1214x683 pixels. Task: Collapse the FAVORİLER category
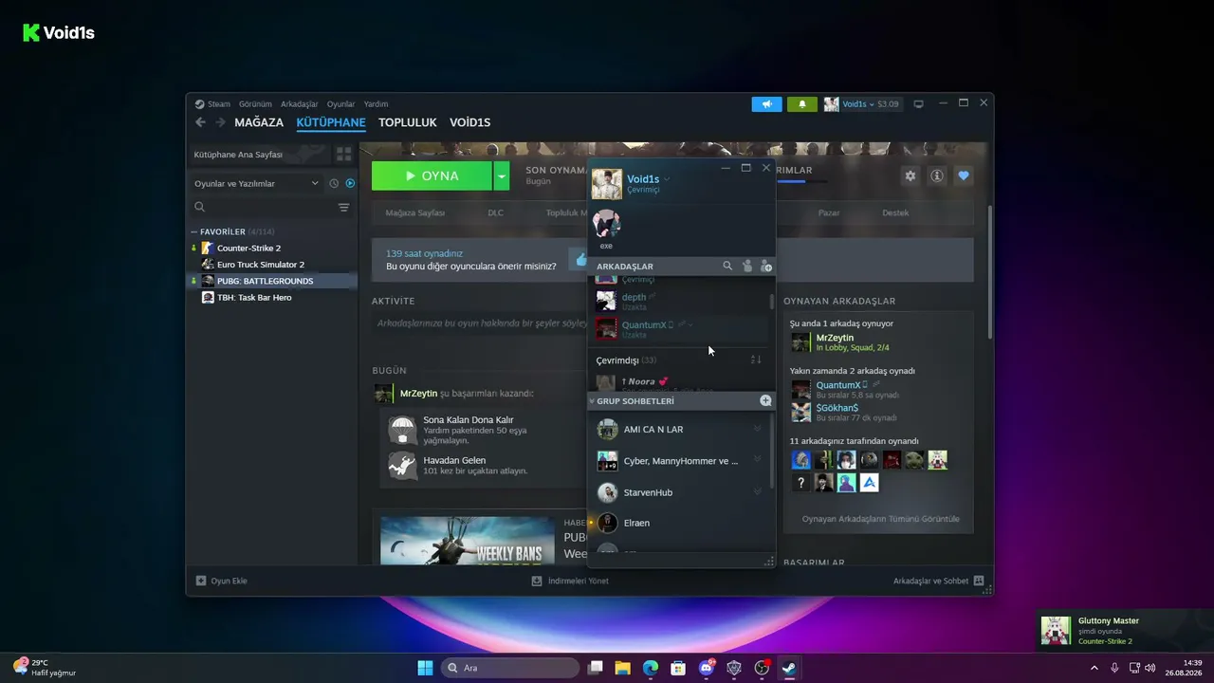194,231
